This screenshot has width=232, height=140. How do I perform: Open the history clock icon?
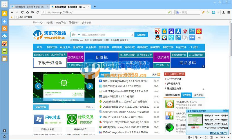[x=38, y=12]
